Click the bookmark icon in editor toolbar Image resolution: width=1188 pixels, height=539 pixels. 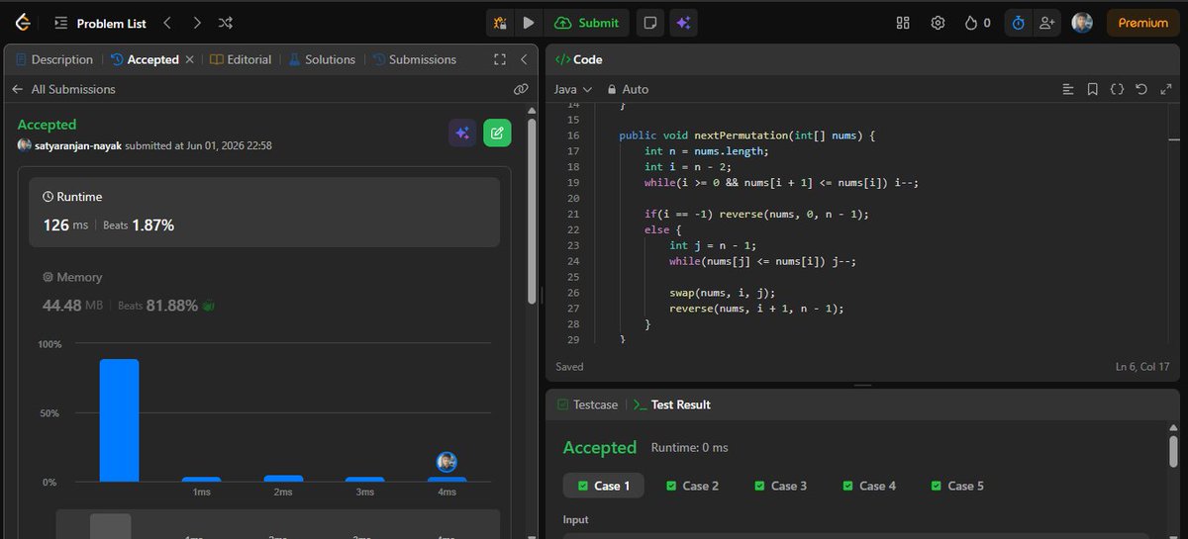pyautogui.click(x=1092, y=89)
